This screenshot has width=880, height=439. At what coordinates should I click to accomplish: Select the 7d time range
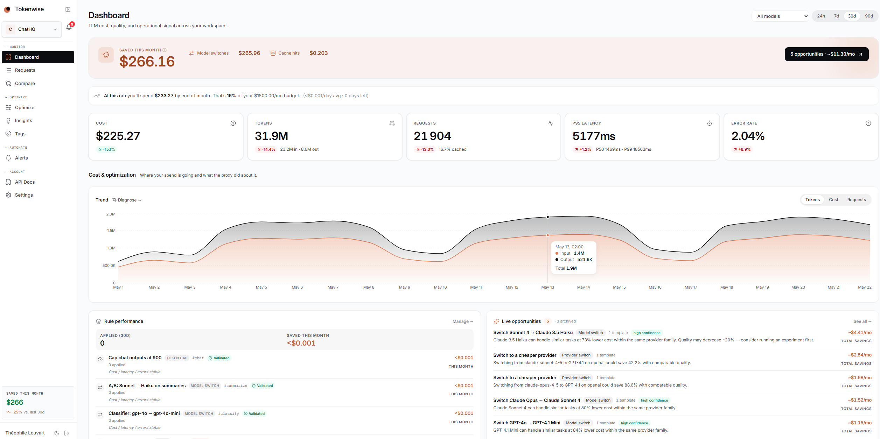point(836,16)
